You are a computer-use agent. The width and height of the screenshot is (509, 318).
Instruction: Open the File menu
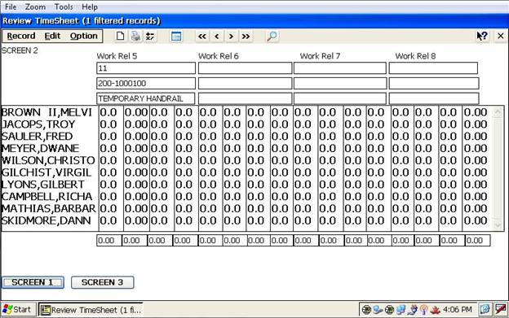pos(11,7)
